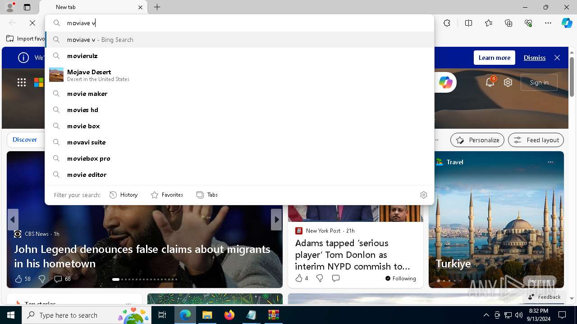The height and width of the screenshot is (324, 577).
Task: Open a new tab with plus button
Action: pyautogui.click(x=157, y=7)
